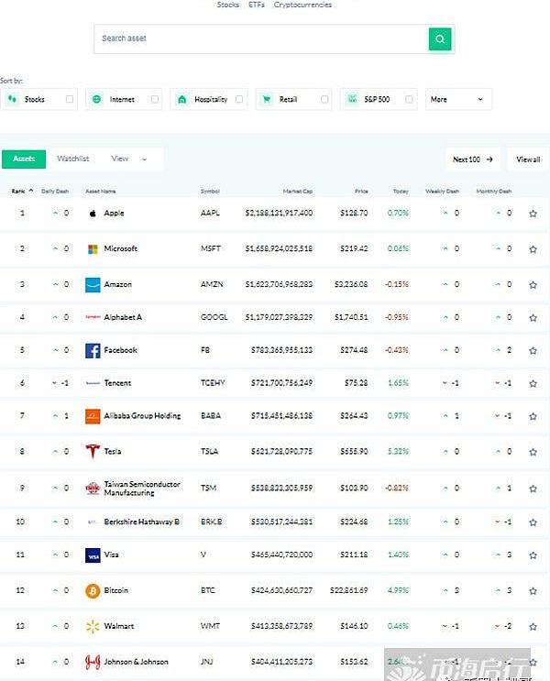The image size is (550, 681).
Task: Star Microsoft to add to watchlist
Action: 533,249
